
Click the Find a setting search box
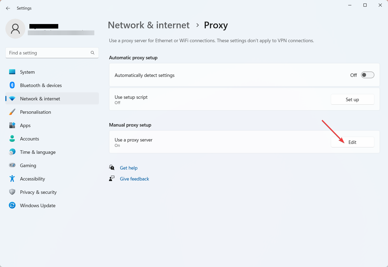pos(52,53)
